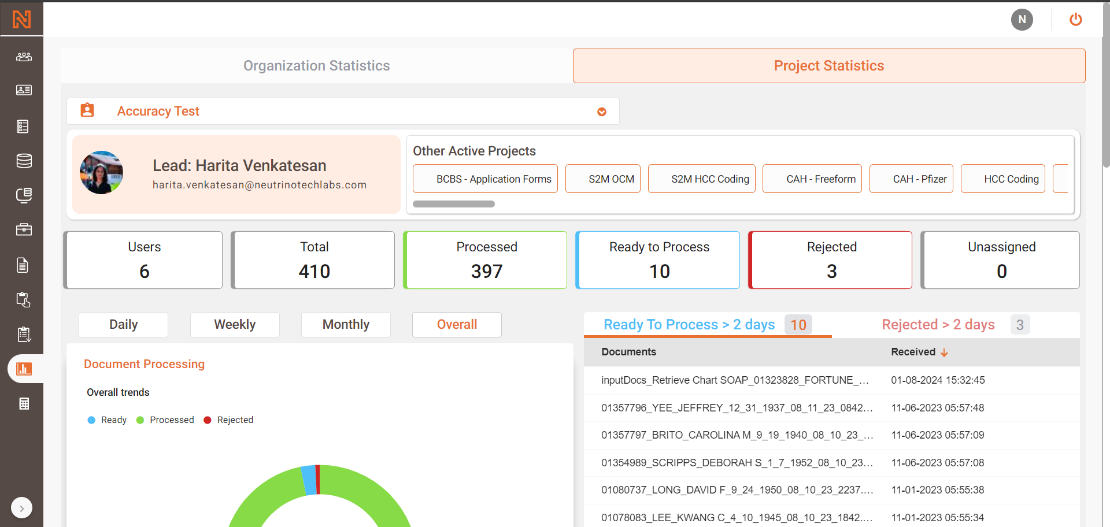Toggle Ready legend blue dot

pos(91,420)
